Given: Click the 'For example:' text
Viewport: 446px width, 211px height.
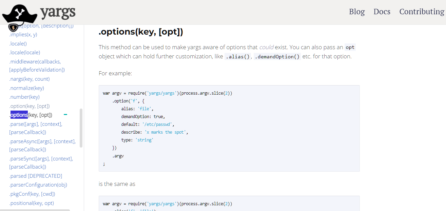Looking at the screenshot, I should (115, 73).
